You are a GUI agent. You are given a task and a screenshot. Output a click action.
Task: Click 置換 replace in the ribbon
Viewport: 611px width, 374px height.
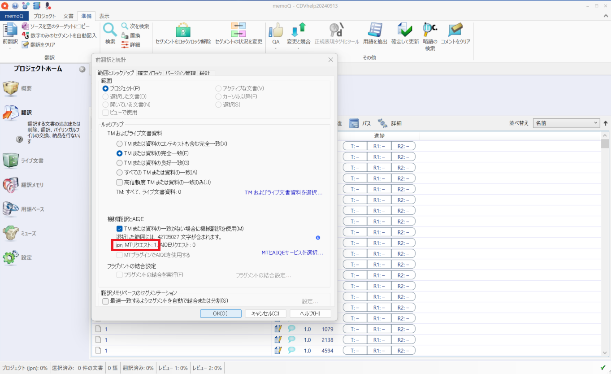(130, 35)
